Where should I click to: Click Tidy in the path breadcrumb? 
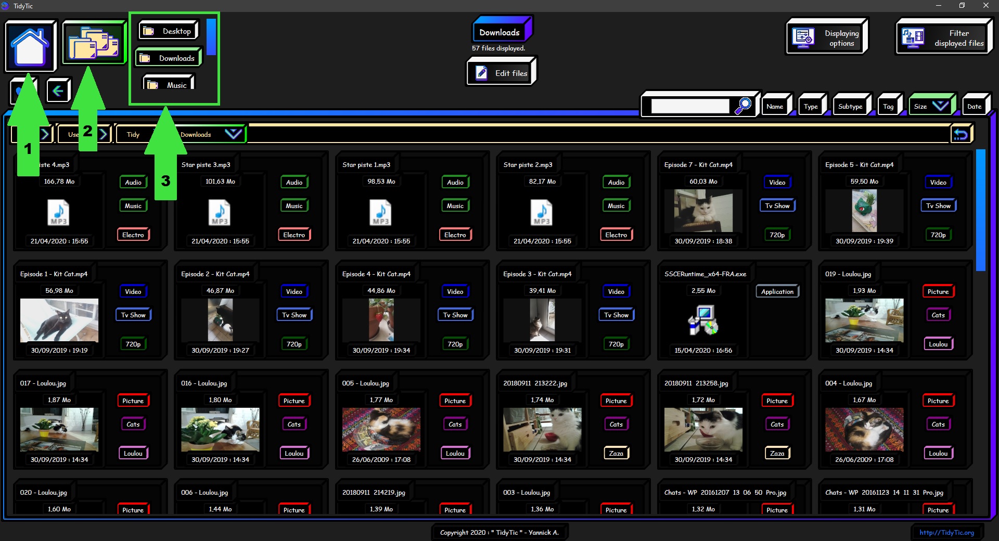pyautogui.click(x=133, y=134)
